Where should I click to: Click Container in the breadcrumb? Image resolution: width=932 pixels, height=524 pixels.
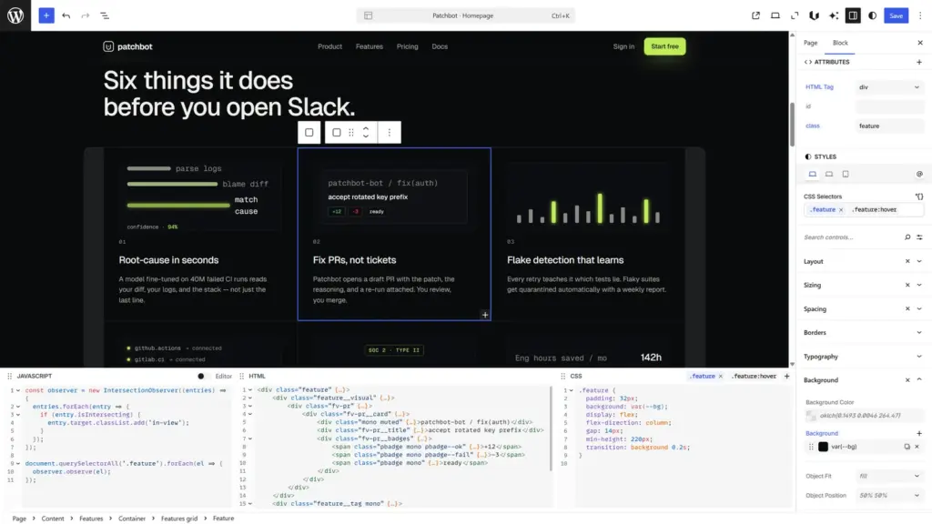point(132,519)
